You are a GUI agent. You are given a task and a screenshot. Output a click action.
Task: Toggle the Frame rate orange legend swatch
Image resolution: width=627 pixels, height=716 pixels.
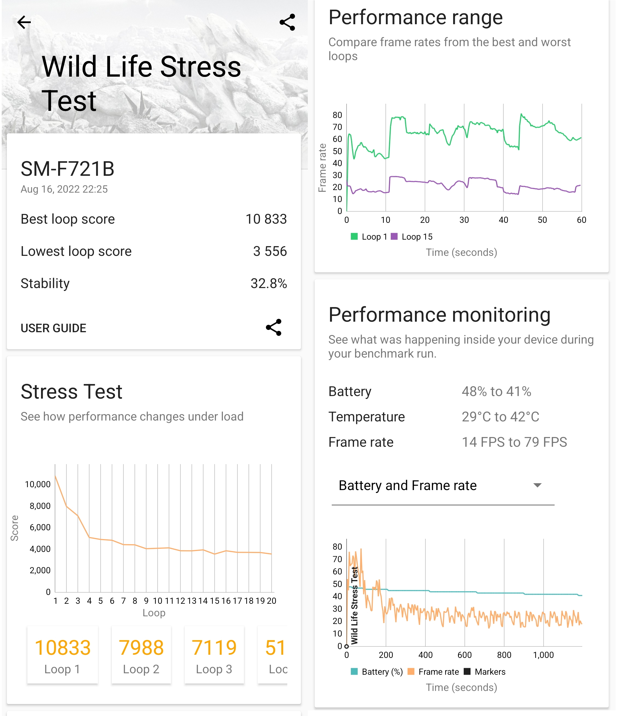click(411, 672)
